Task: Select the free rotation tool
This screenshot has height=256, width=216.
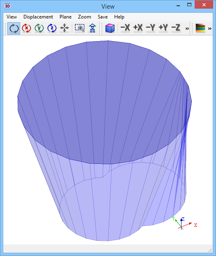Action: (x=14, y=28)
